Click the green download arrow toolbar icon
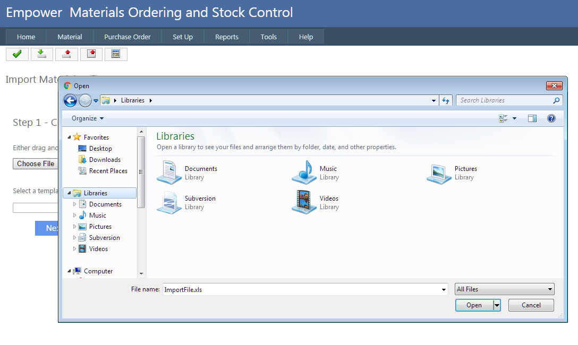This screenshot has width=578, height=345. click(42, 54)
